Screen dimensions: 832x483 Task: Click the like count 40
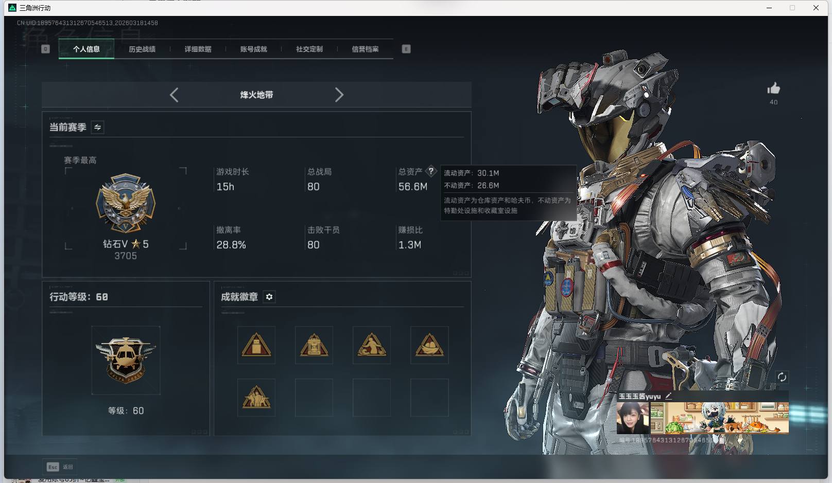tap(774, 102)
